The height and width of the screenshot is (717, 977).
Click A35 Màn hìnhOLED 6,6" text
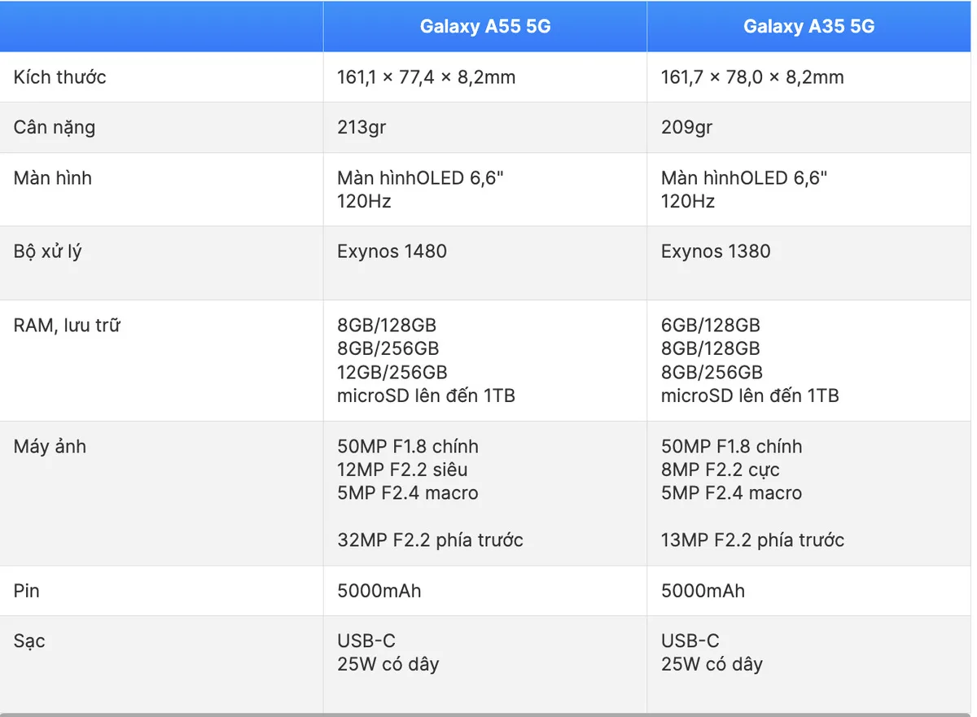[744, 177]
